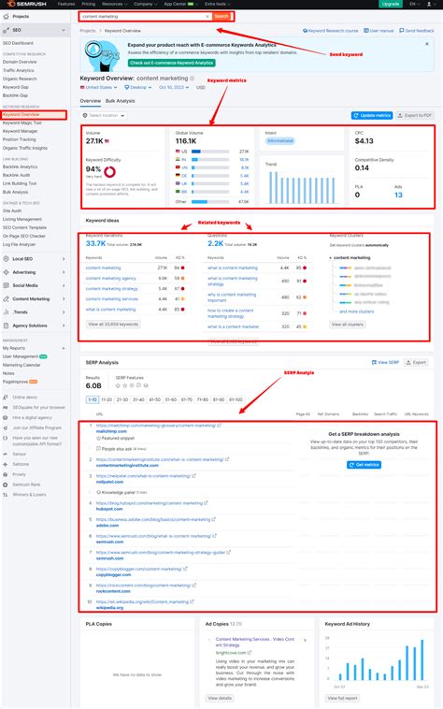
Task: Switch to the Overview tab
Action: [91, 101]
